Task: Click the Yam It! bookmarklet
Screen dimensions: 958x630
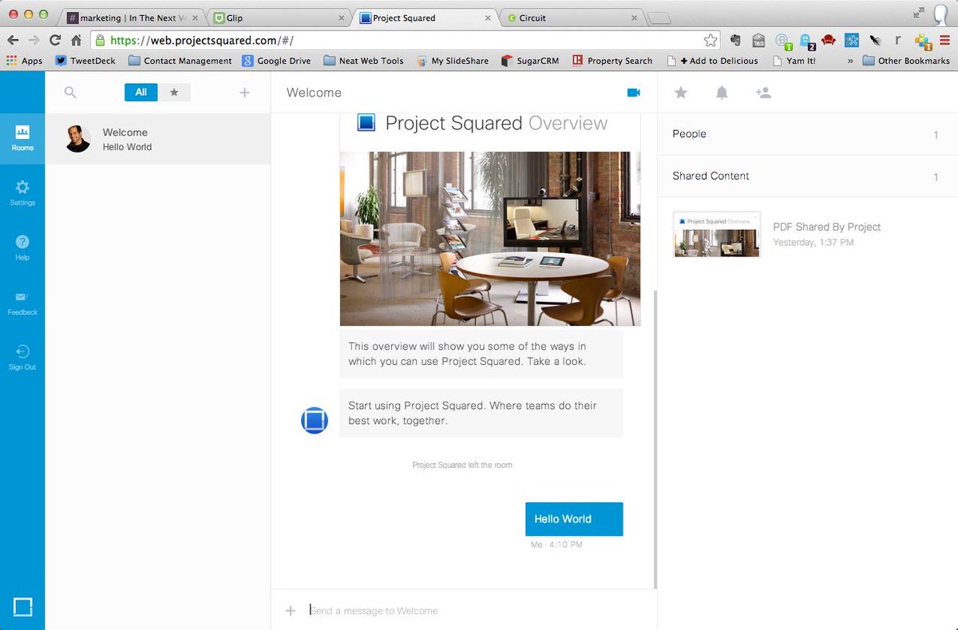Action: [794, 61]
